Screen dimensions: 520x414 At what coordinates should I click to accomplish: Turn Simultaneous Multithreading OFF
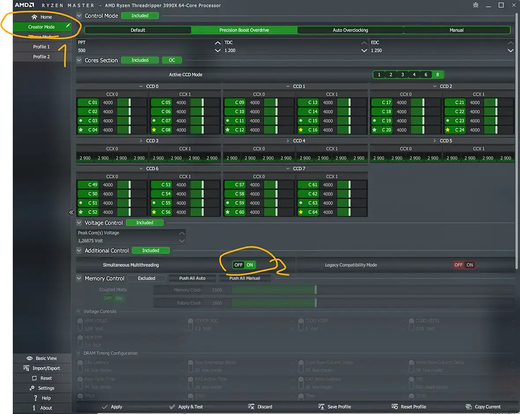coord(238,265)
